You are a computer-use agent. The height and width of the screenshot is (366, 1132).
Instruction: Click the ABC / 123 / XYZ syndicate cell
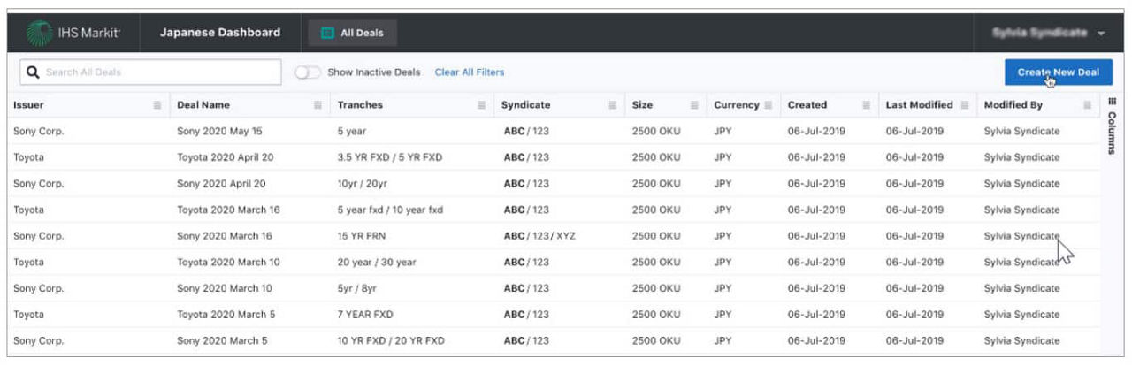pyautogui.click(x=539, y=236)
